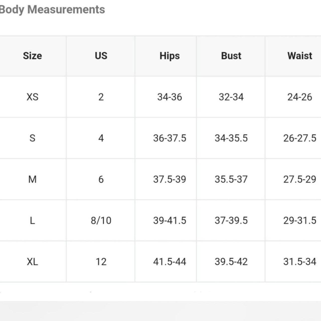
Task: Click waist value 27.5-29
Action: click(x=300, y=179)
